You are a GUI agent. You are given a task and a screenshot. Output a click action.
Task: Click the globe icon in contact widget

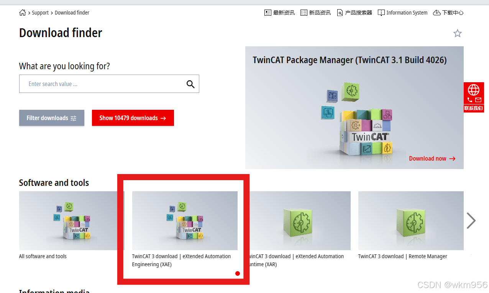(x=474, y=90)
